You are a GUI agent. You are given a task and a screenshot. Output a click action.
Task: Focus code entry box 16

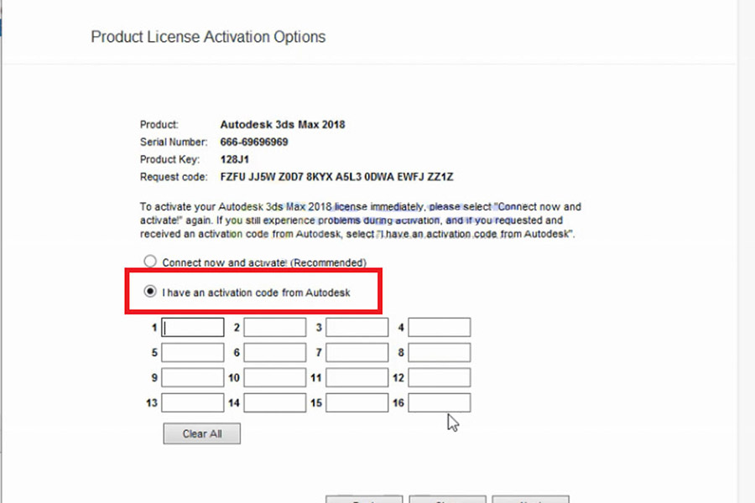tap(440, 403)
